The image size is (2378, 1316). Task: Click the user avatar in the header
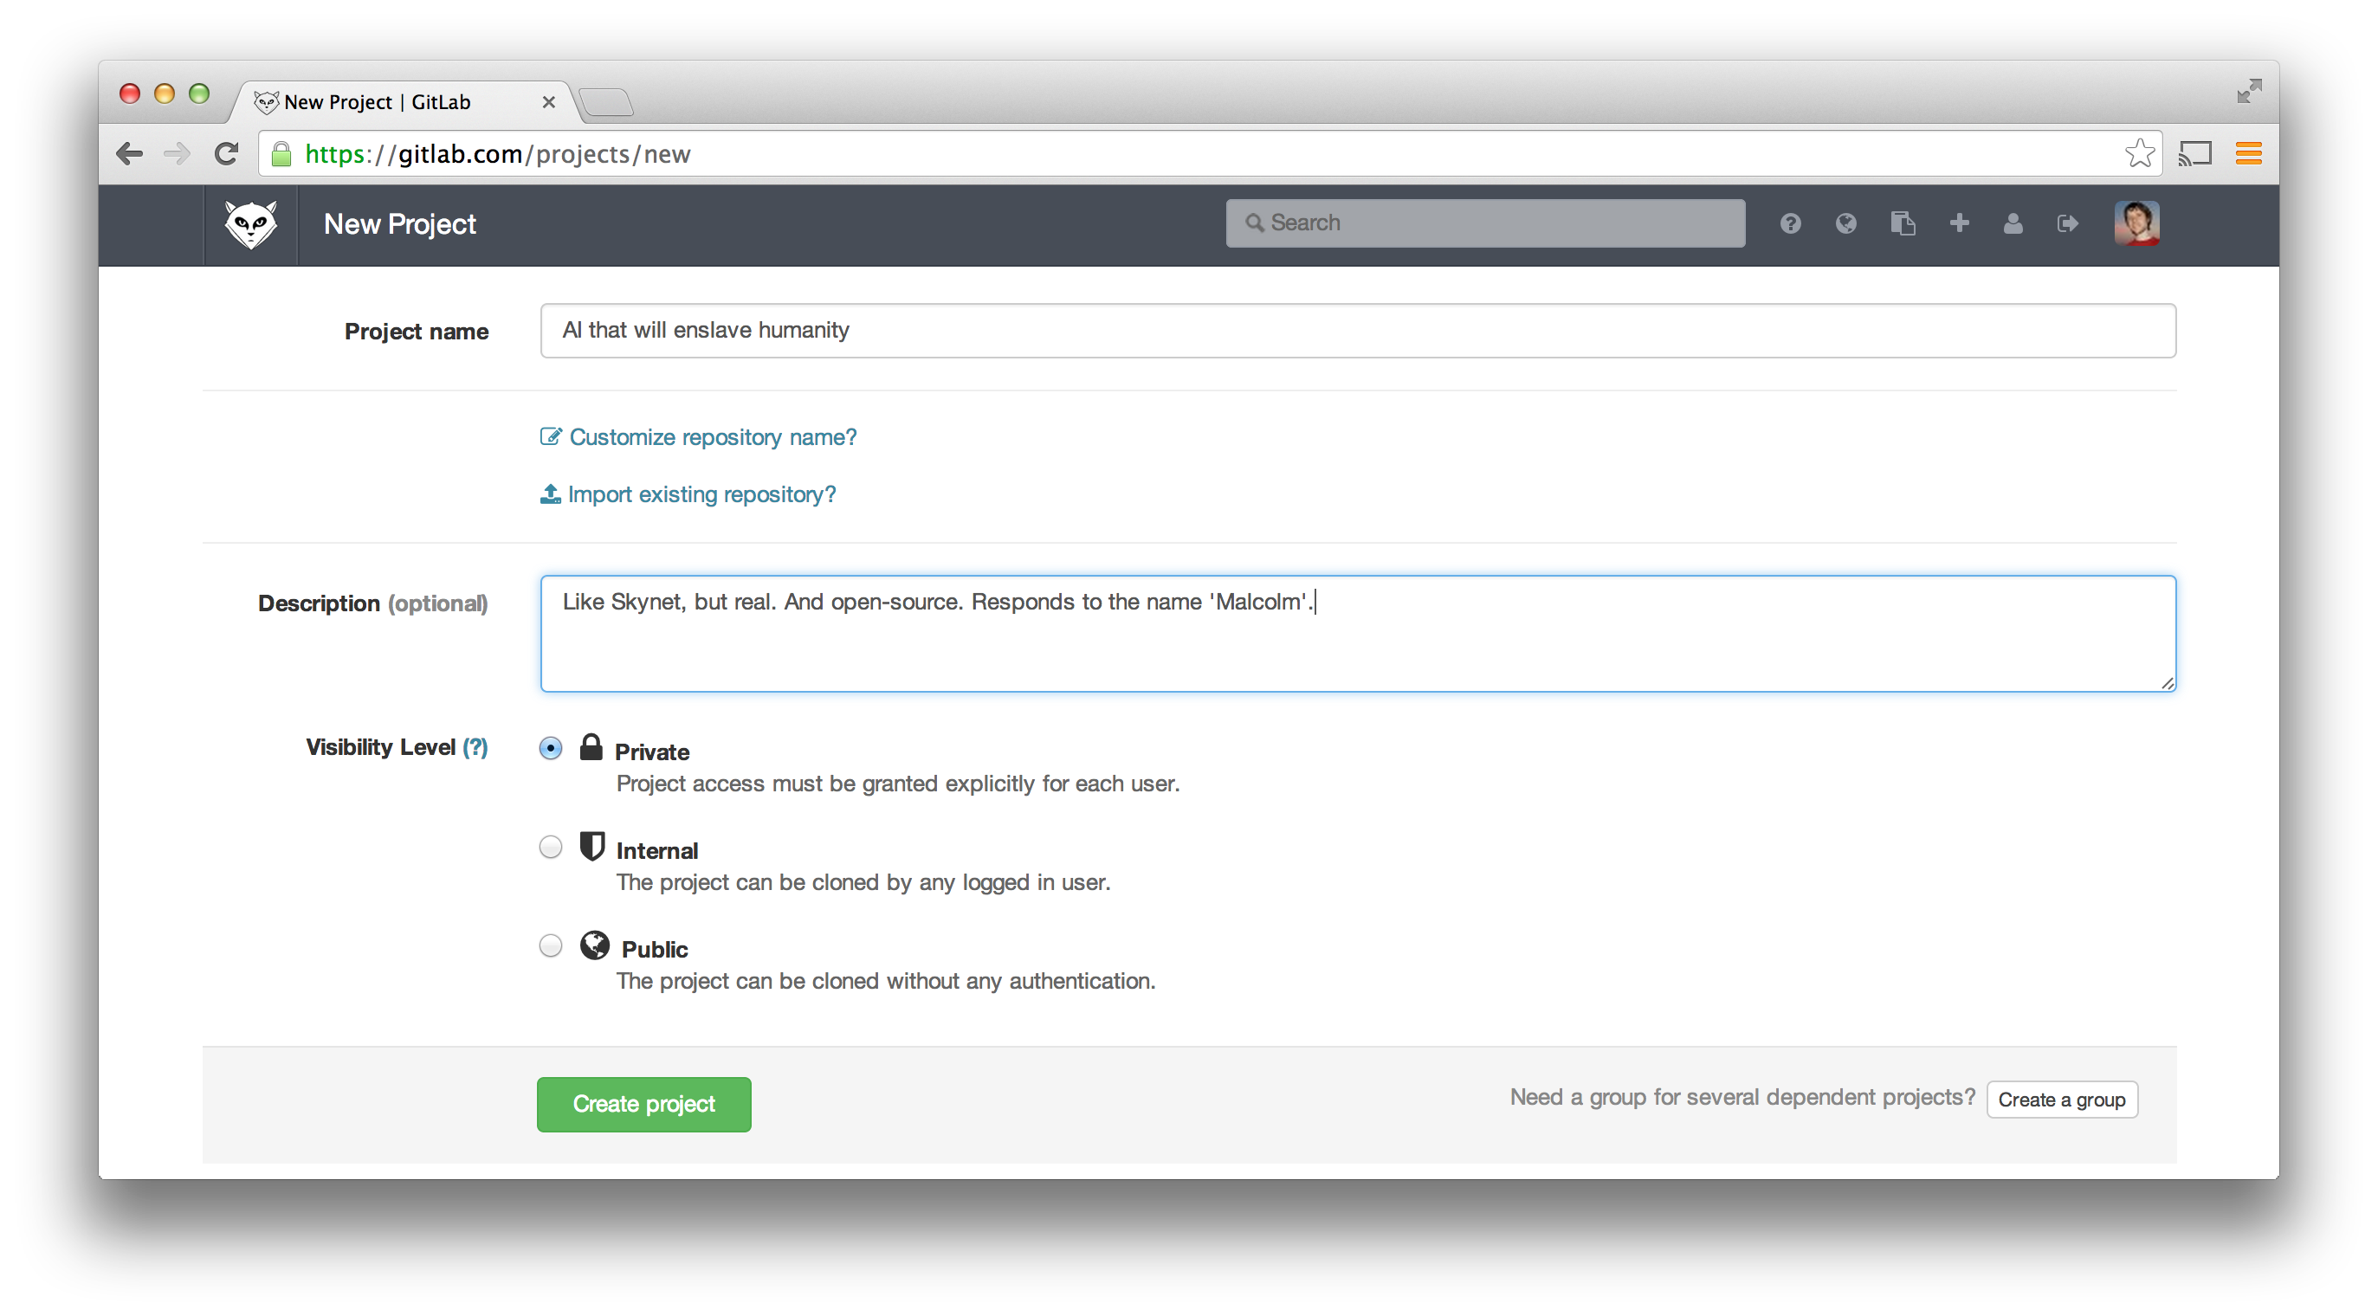(2138, 223)
